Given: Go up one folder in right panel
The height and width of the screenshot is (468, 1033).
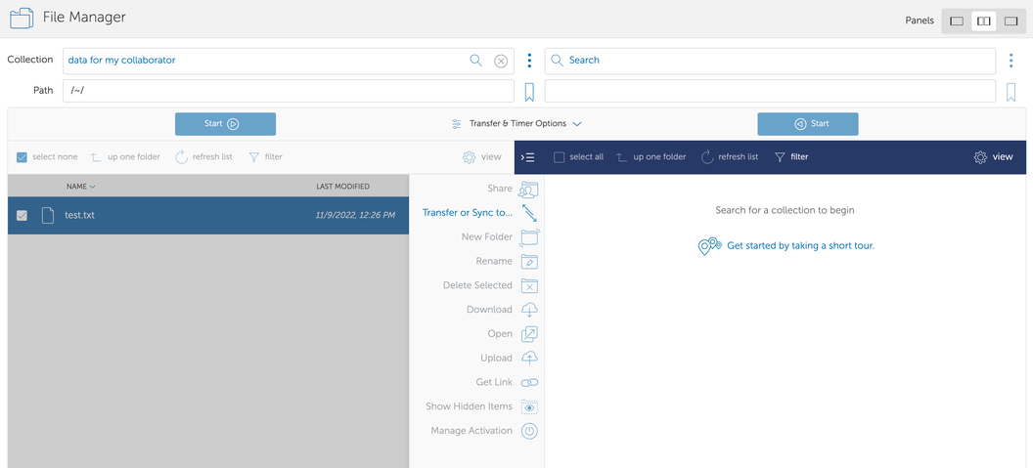Looking at the screenshot, I should (x=651, y=157).
